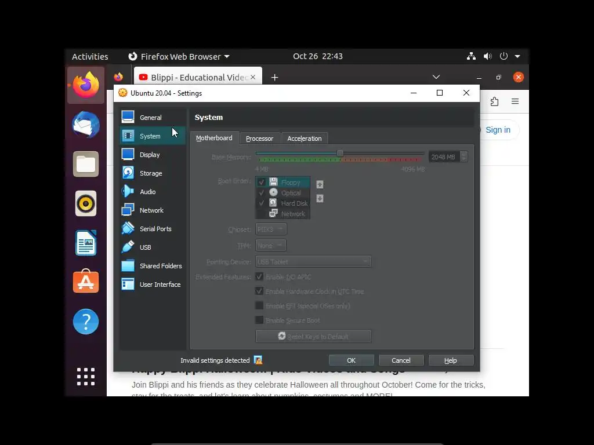Click Reset Keys to Default button
This screenshot has width=594, height=445.
point(313,337)
